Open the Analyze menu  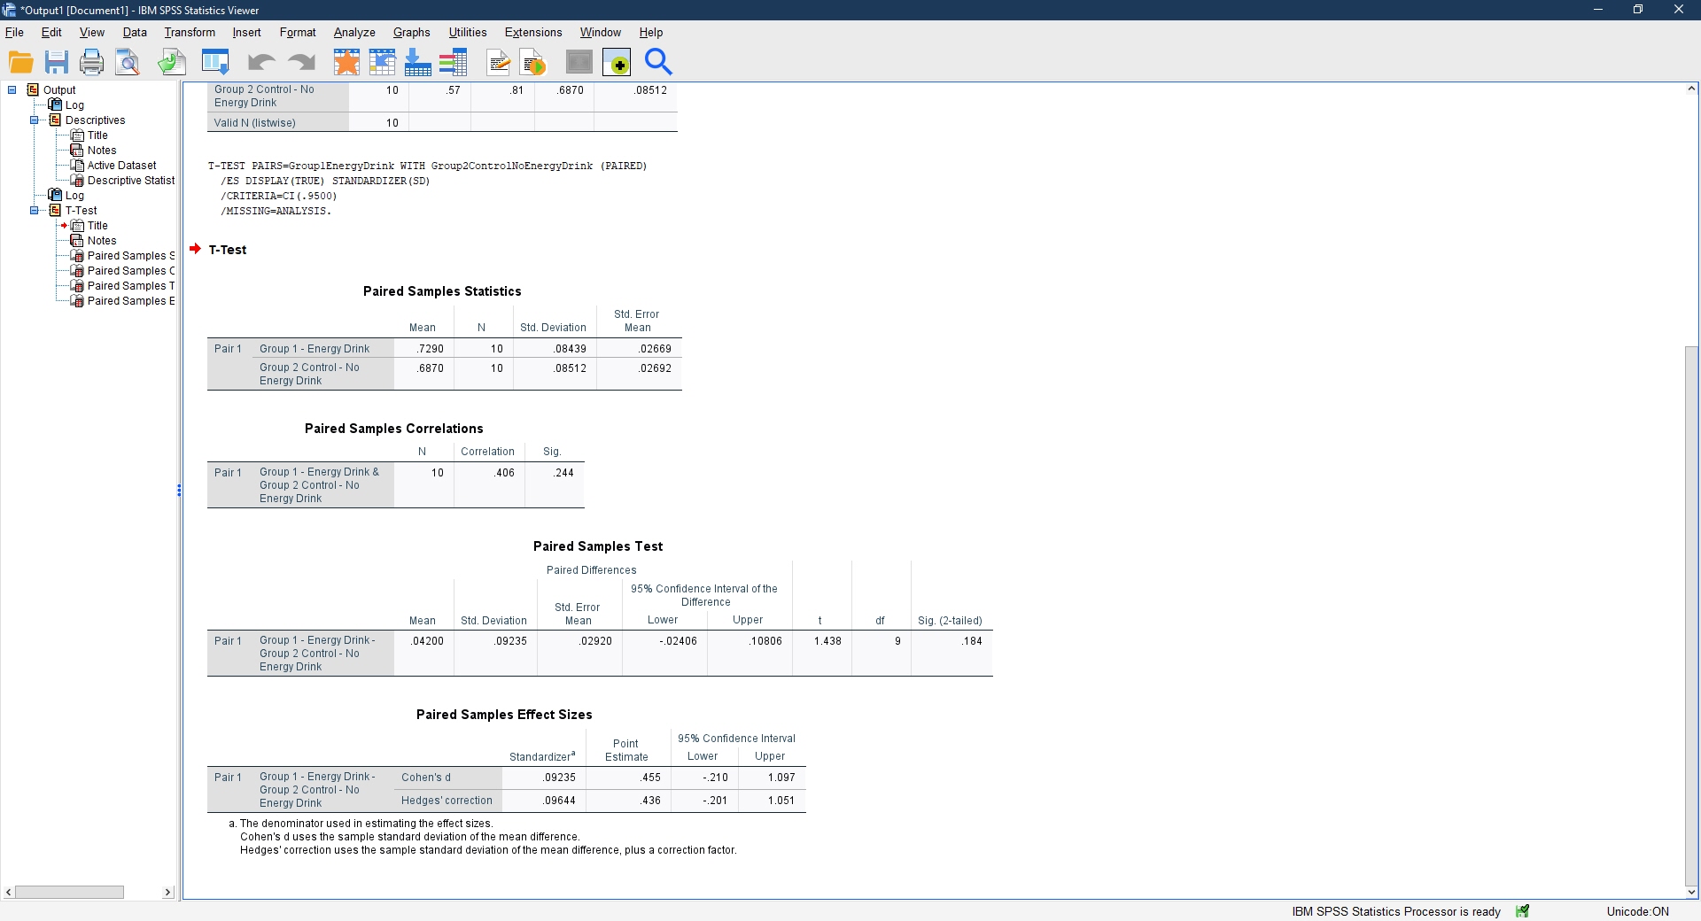pos(354,32)
